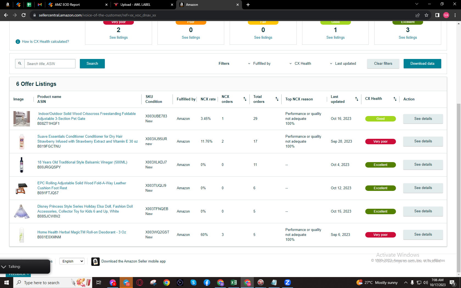The height and width of the screenshot is (288, 461).
Task: Click the CX Health info icon
Action: (x=18, y=42)
